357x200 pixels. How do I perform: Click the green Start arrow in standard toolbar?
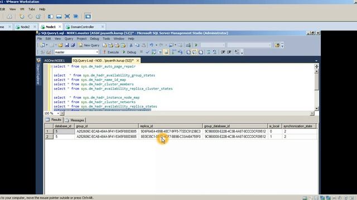196,46
